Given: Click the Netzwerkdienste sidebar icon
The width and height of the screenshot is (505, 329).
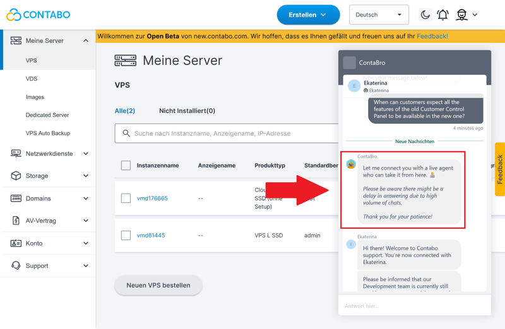Looking at the screenshot, I should pyautogui.click(x=16, y=154).
